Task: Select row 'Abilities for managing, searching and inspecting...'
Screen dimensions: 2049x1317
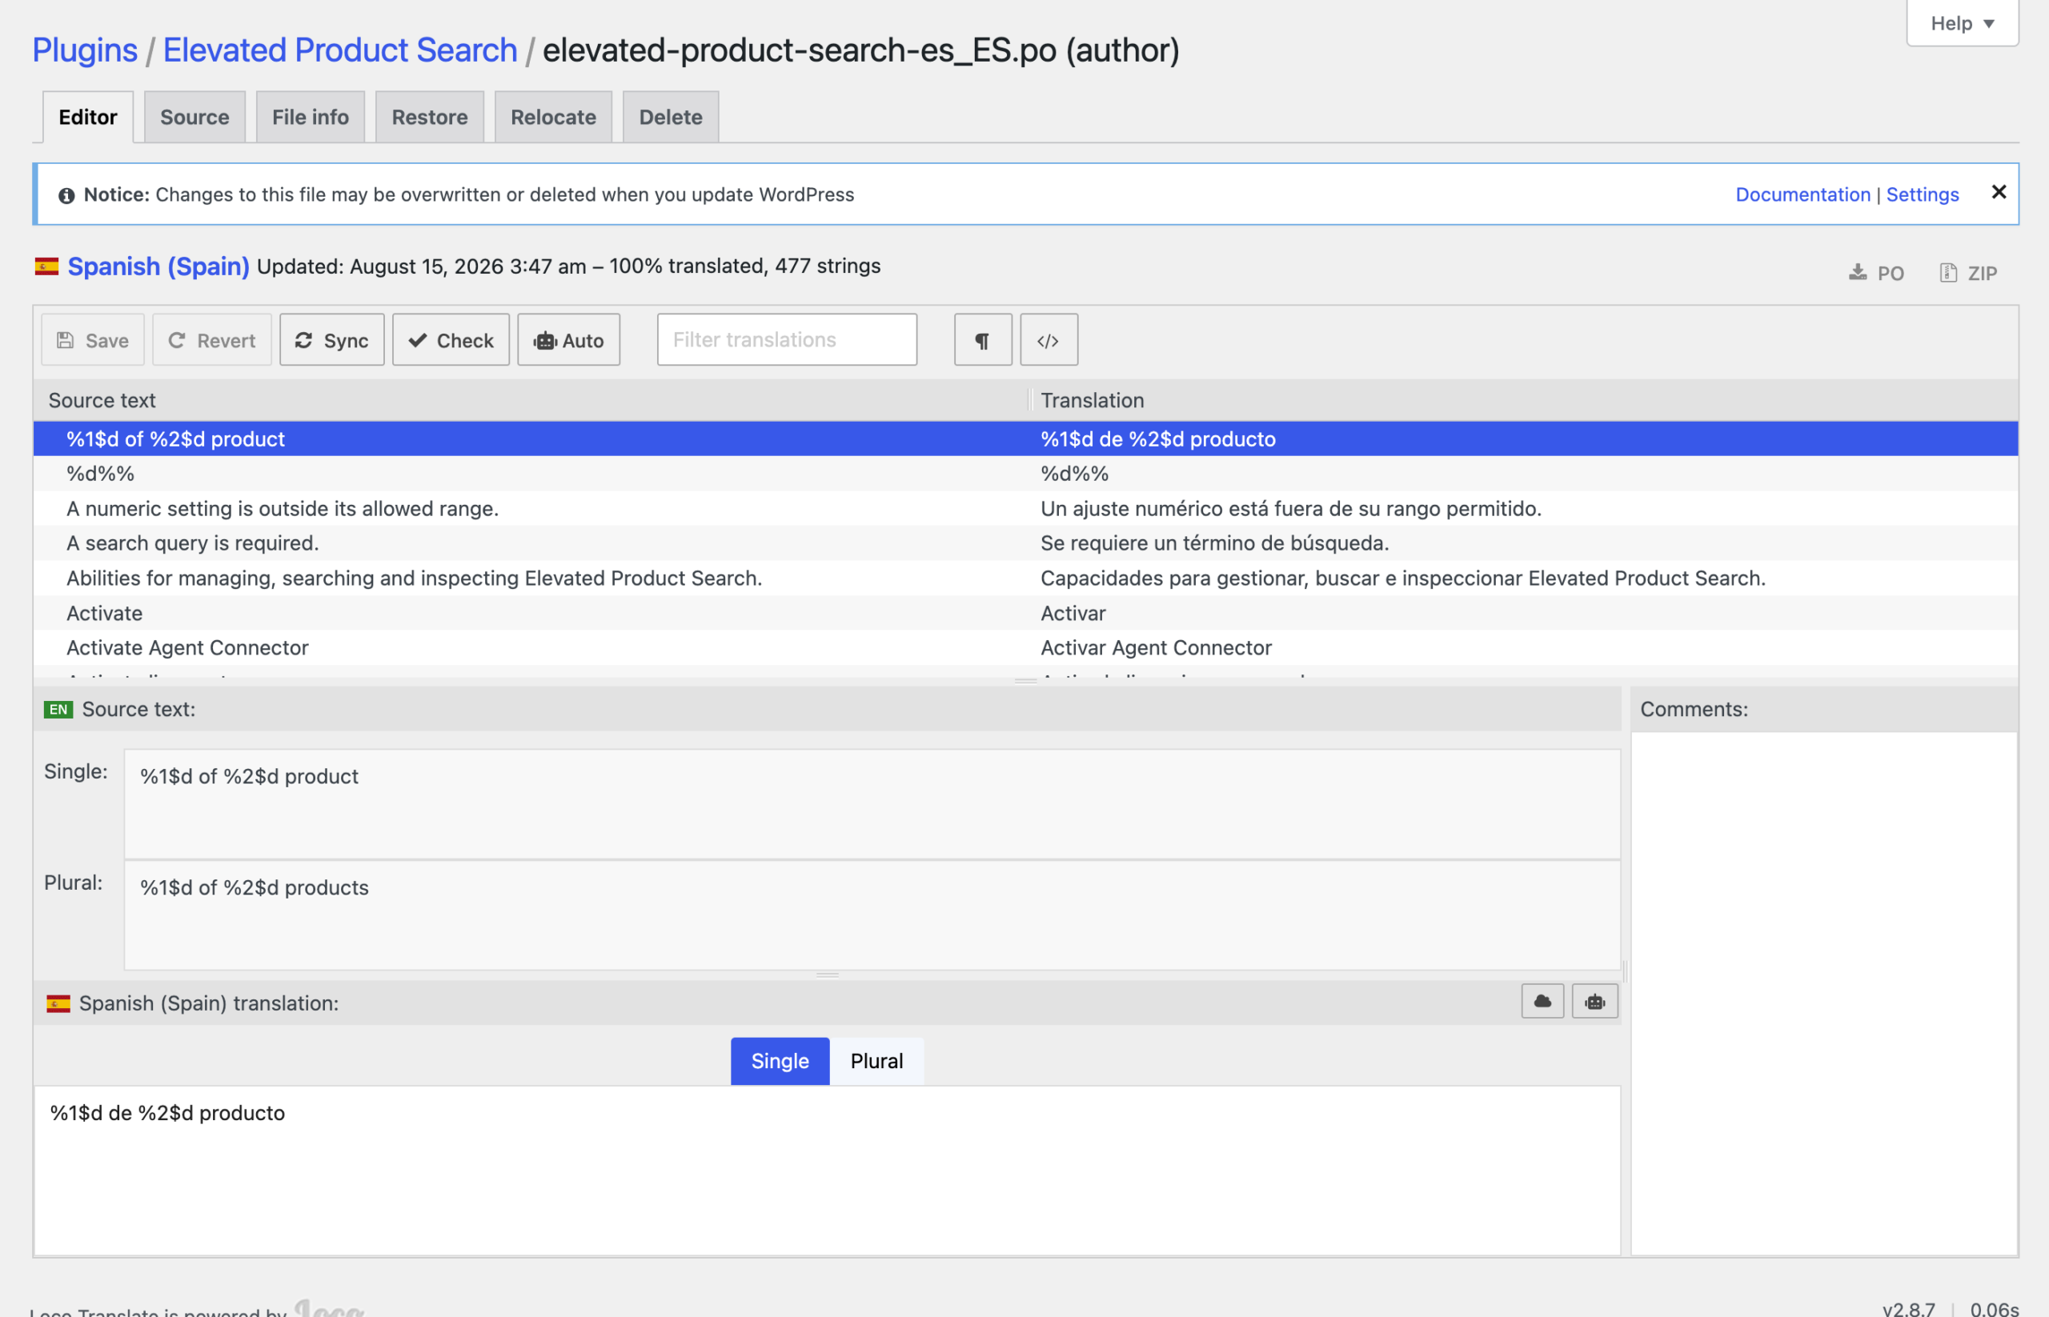Action: 1025,578
